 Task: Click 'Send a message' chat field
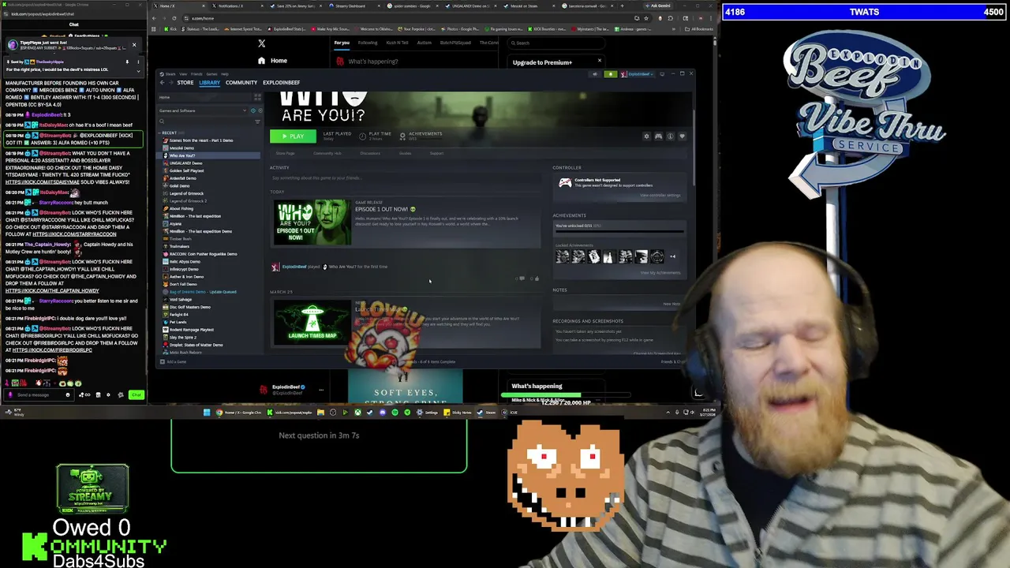click(x=38, y=394)
